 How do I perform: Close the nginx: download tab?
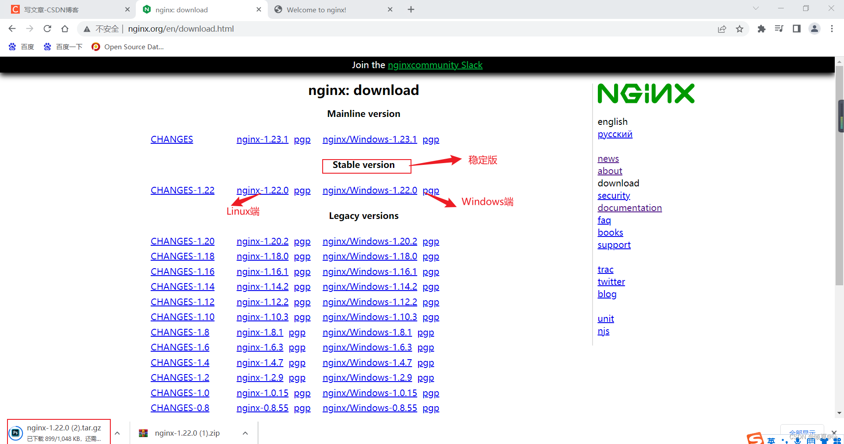(258, 9)
